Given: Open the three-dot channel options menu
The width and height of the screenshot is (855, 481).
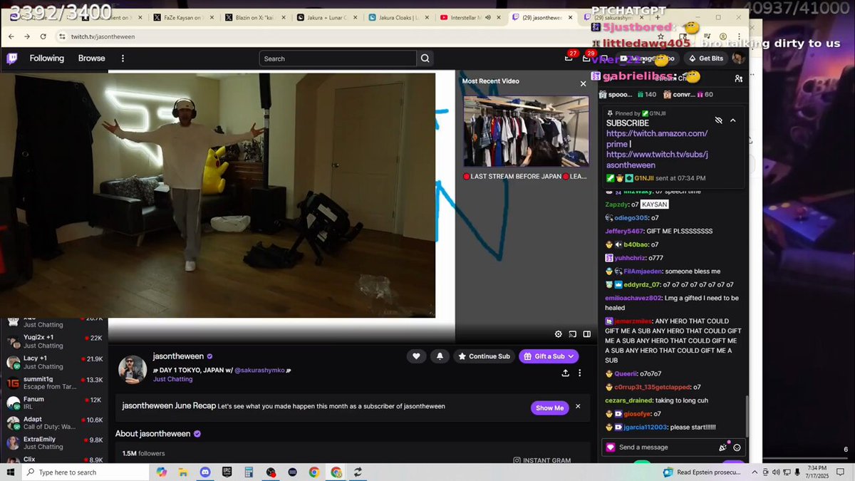Looking at the screenshot, I should click(x=580, y=373).
